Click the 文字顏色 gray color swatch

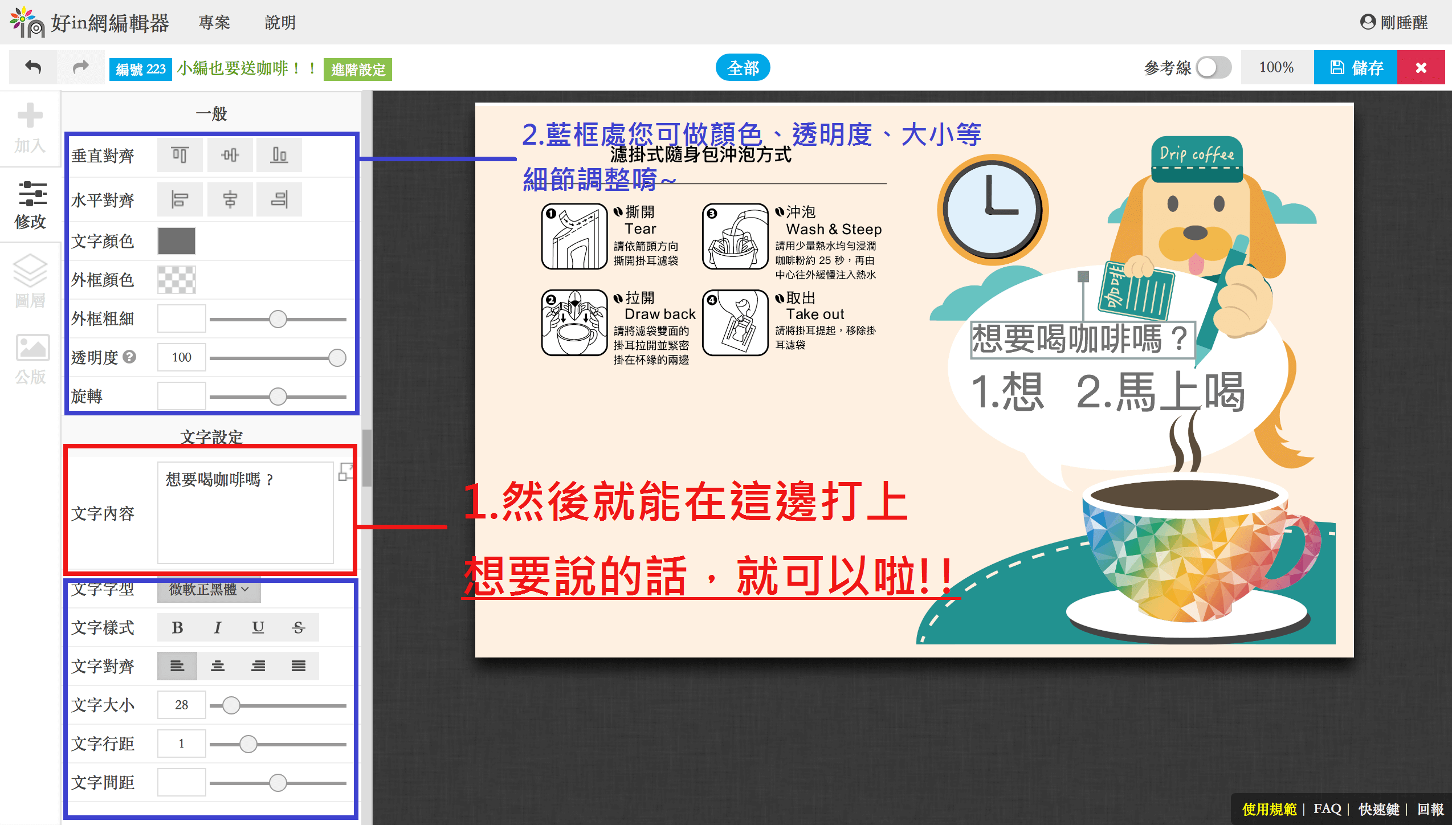point(177,241)
